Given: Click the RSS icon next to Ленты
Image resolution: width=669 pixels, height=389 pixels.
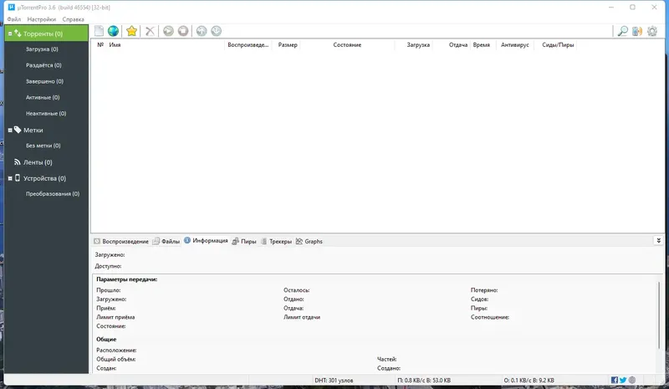Looking at the screenshot, I should (17, 161).
